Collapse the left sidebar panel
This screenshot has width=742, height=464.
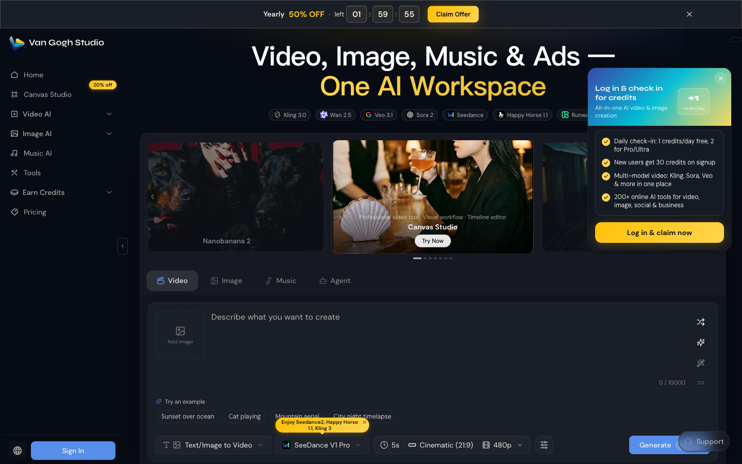(123, 246)
